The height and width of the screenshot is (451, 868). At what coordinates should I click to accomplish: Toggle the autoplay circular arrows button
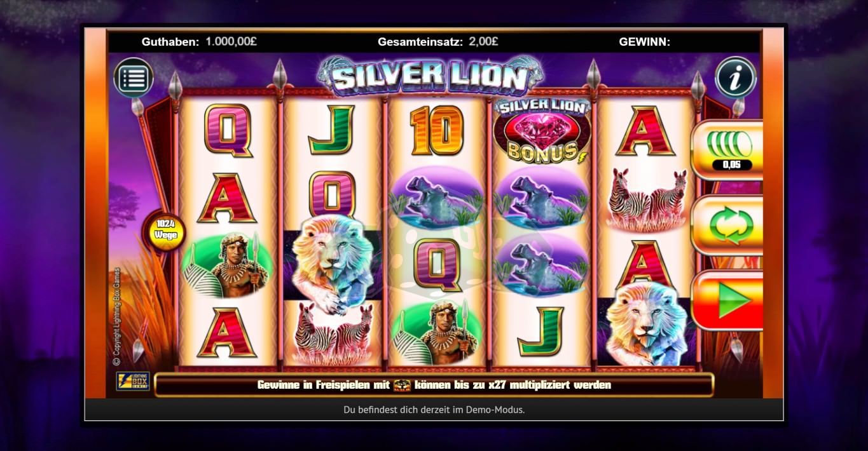point(727,226)
